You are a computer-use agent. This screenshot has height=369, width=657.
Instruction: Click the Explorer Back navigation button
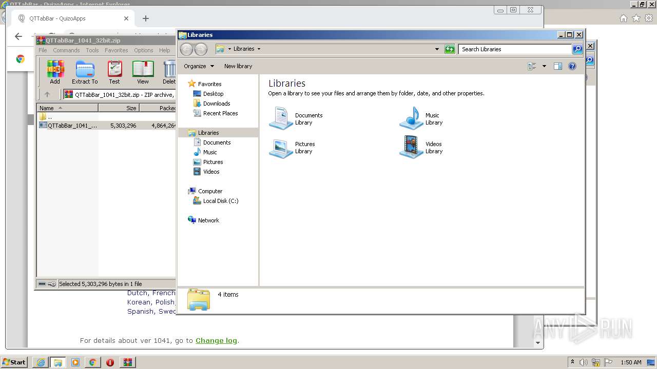pos(186,49)
